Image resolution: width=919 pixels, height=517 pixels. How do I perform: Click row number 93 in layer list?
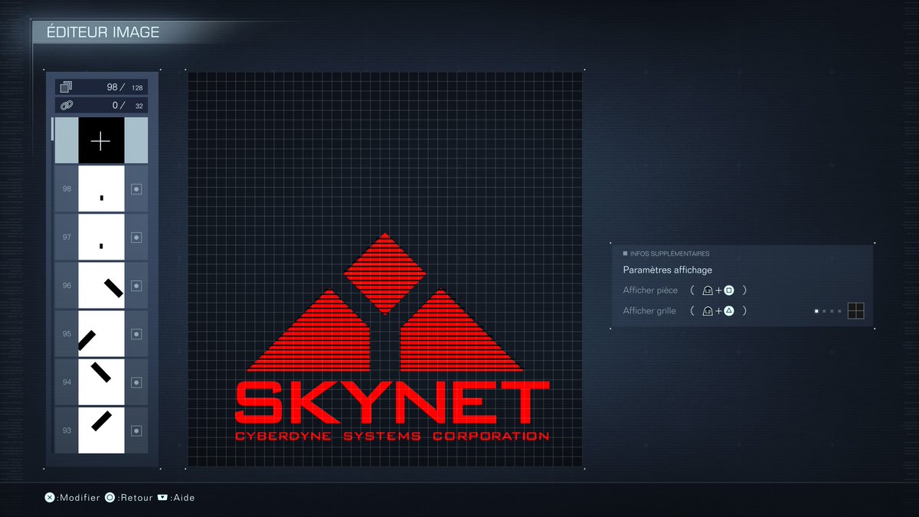coord(67,430)
